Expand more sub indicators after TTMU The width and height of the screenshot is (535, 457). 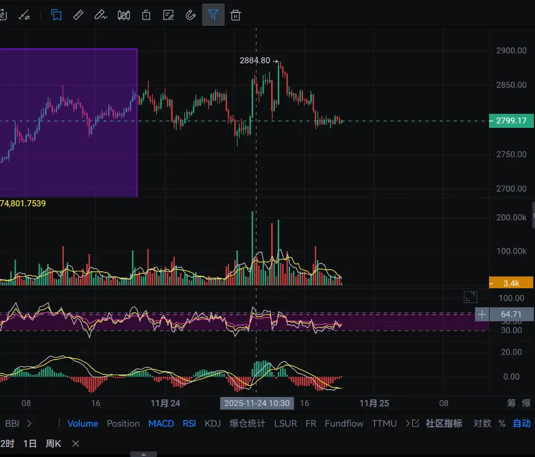tap(407, 423)
